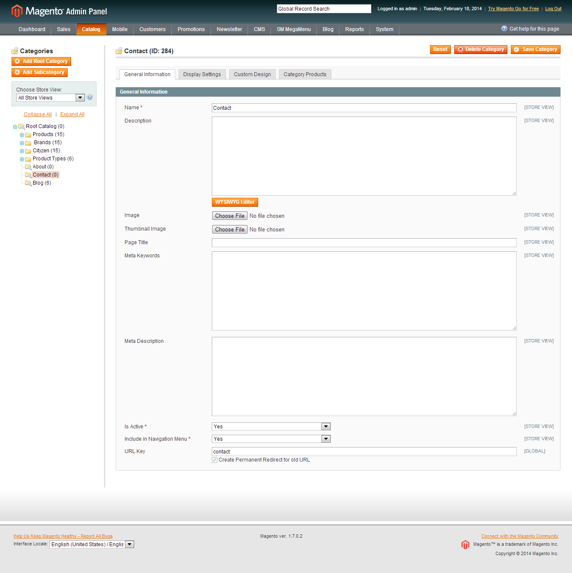Image resolution: width=572 pixels, height=573 pixels.
Task: Expand the Cityzen category node
Action: click(22, 151)
